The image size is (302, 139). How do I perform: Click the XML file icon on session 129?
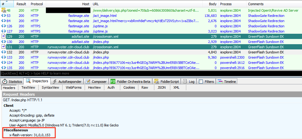pos(4,37)
